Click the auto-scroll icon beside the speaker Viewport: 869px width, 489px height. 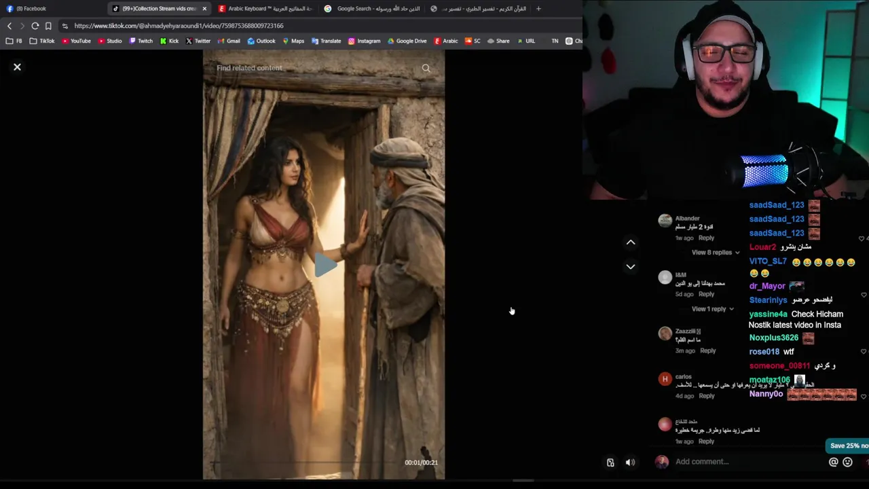tap(610, 463)
